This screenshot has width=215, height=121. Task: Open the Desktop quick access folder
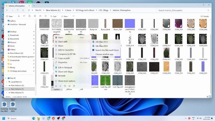pyautogui.click(x=13, y=32)
